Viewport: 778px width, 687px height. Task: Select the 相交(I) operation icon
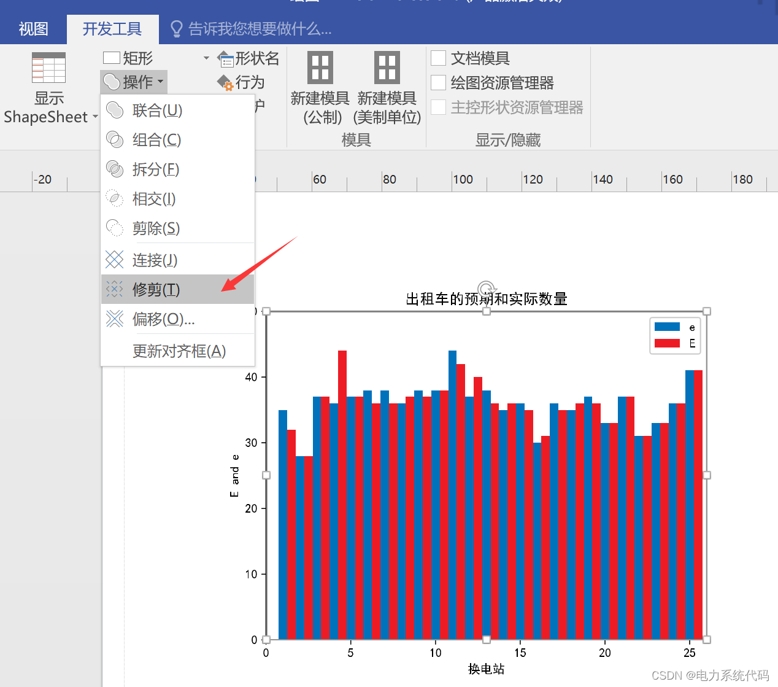pos(115,198)
